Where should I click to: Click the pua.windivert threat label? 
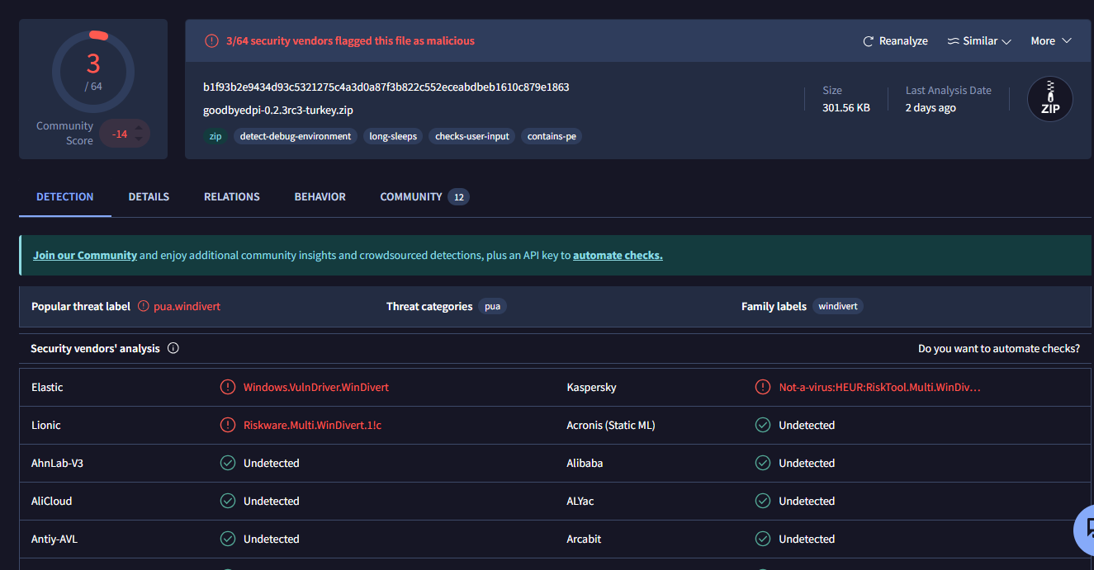pyautogui.click(x=187, y=306)
